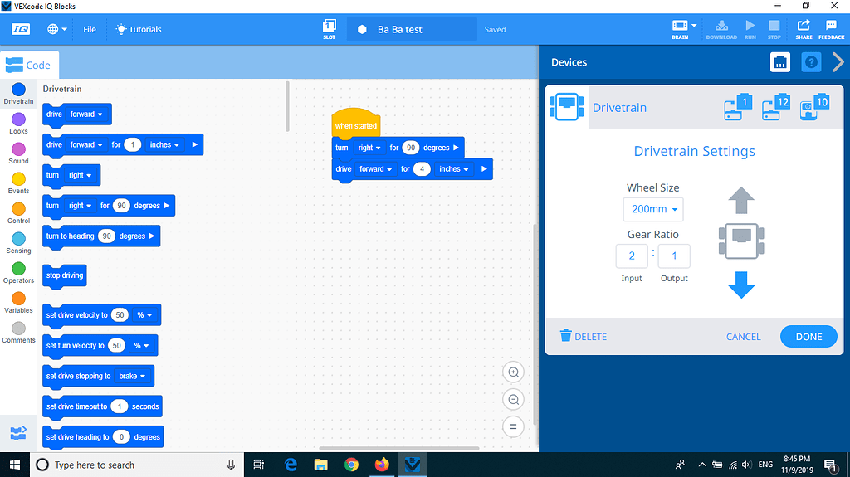Toggle drivetrain direction with gray up arrow
The image size is (850, 477).
click(740, 200)
